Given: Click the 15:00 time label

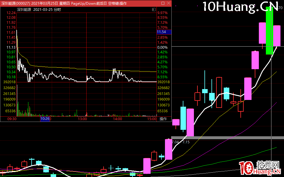Looking at the screenshot, I should click(x=152, y=119).
